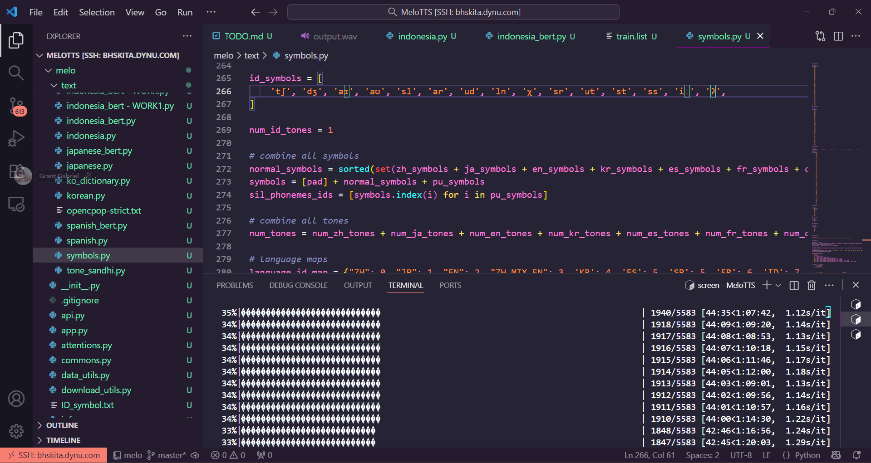Change the Python language mode in status bar
The image size is (871, 463).
tap(807, 455)
